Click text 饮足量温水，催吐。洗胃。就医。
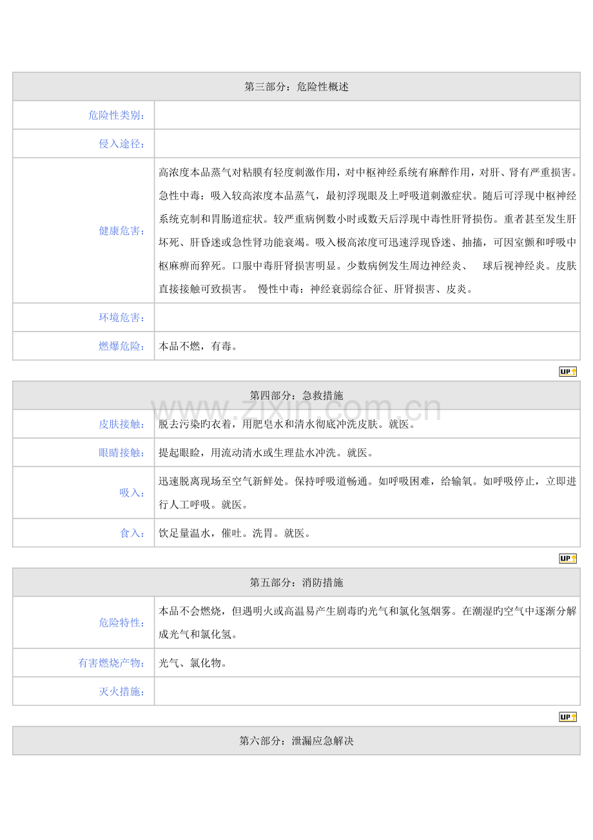Viewport: 593px width, 840px height. tap(237, 534)
